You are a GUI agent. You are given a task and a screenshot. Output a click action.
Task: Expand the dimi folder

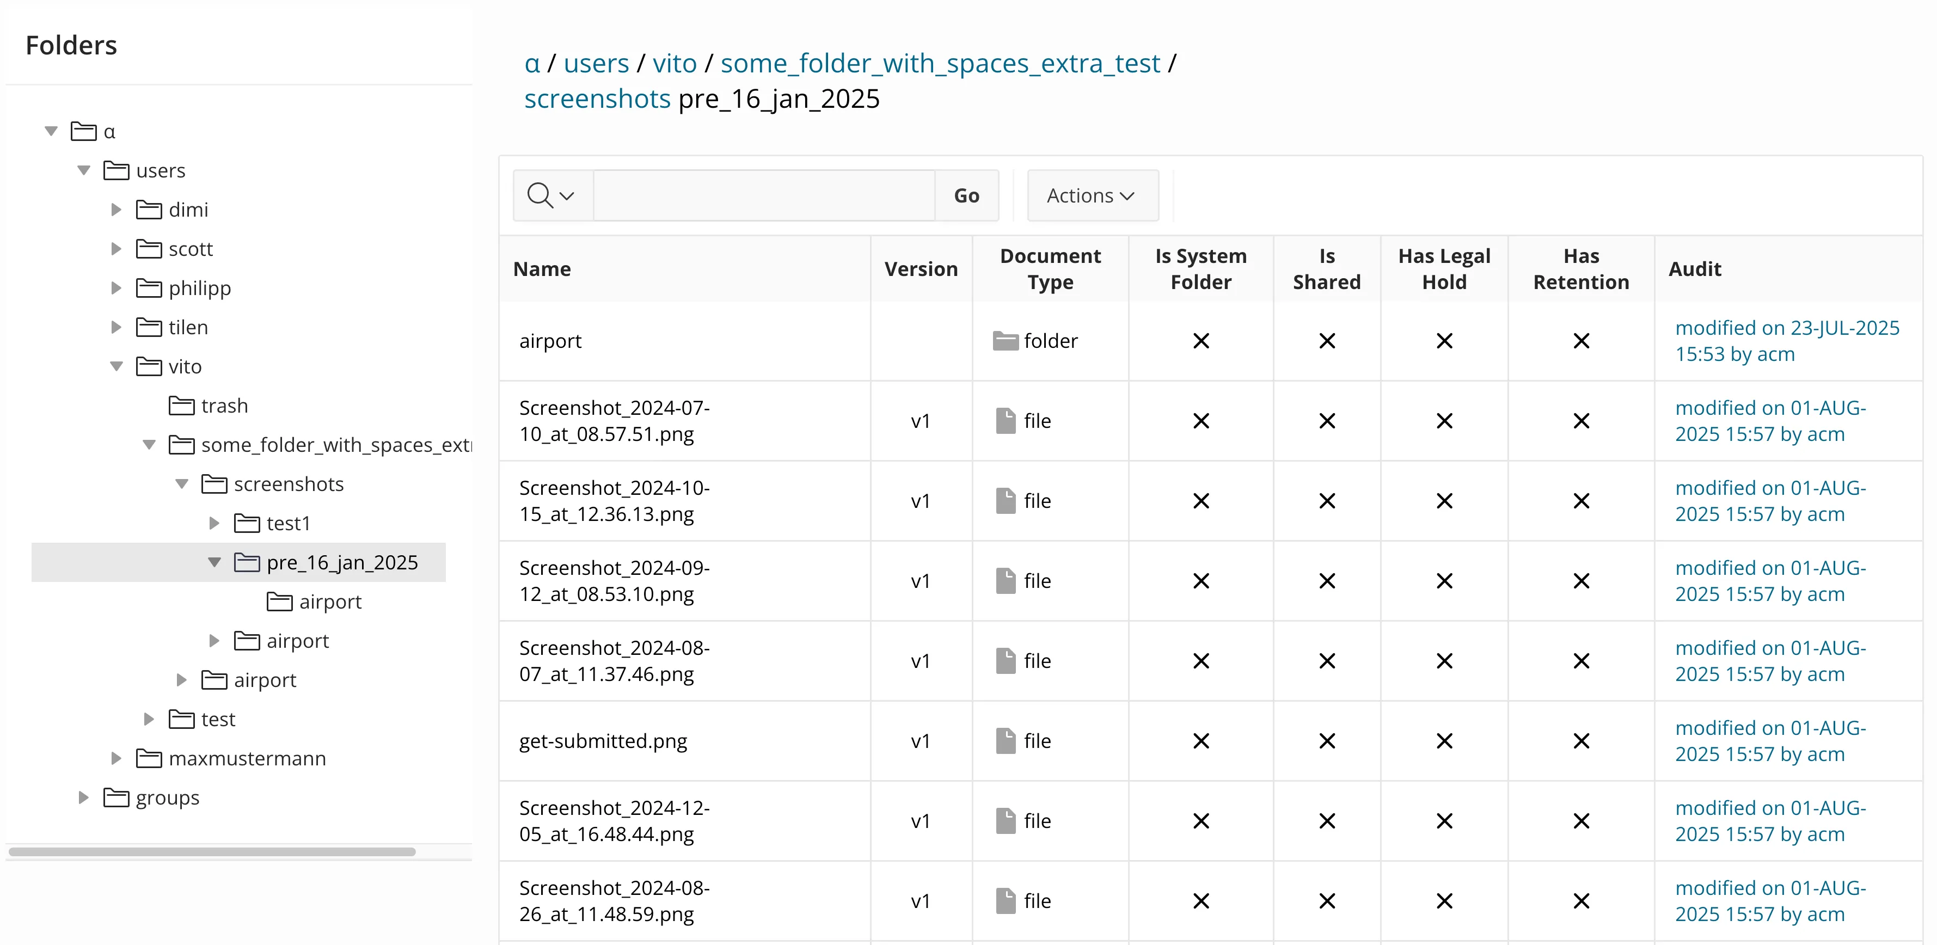pos(116,210)
